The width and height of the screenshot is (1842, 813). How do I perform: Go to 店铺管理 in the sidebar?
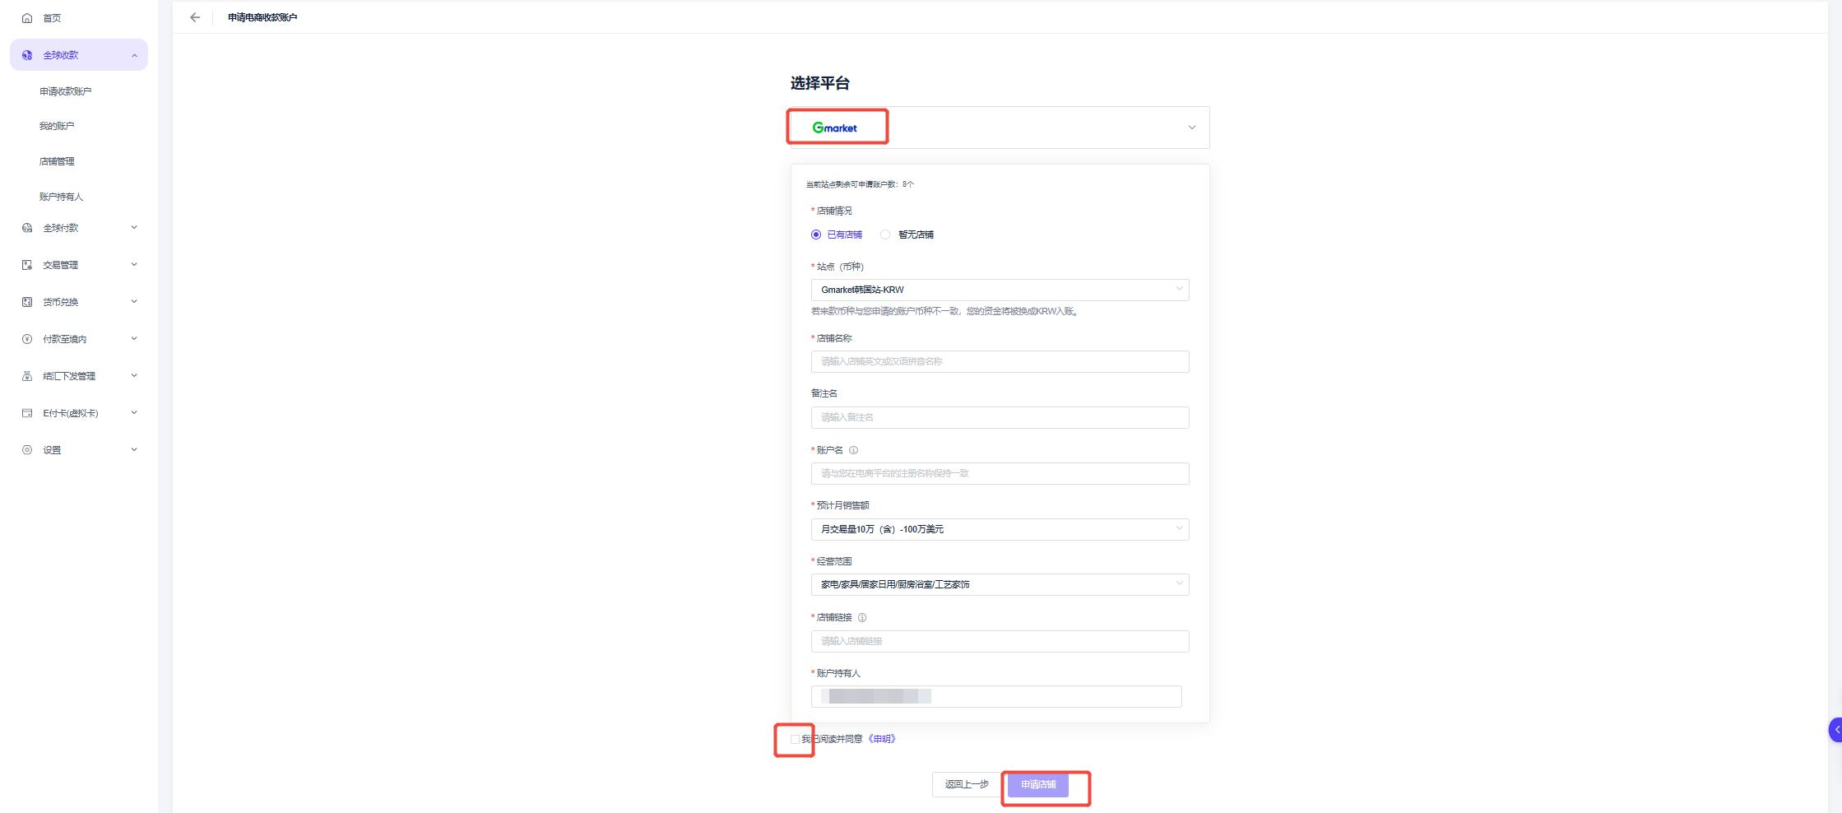pyautogui.click(x=57, y=161)
